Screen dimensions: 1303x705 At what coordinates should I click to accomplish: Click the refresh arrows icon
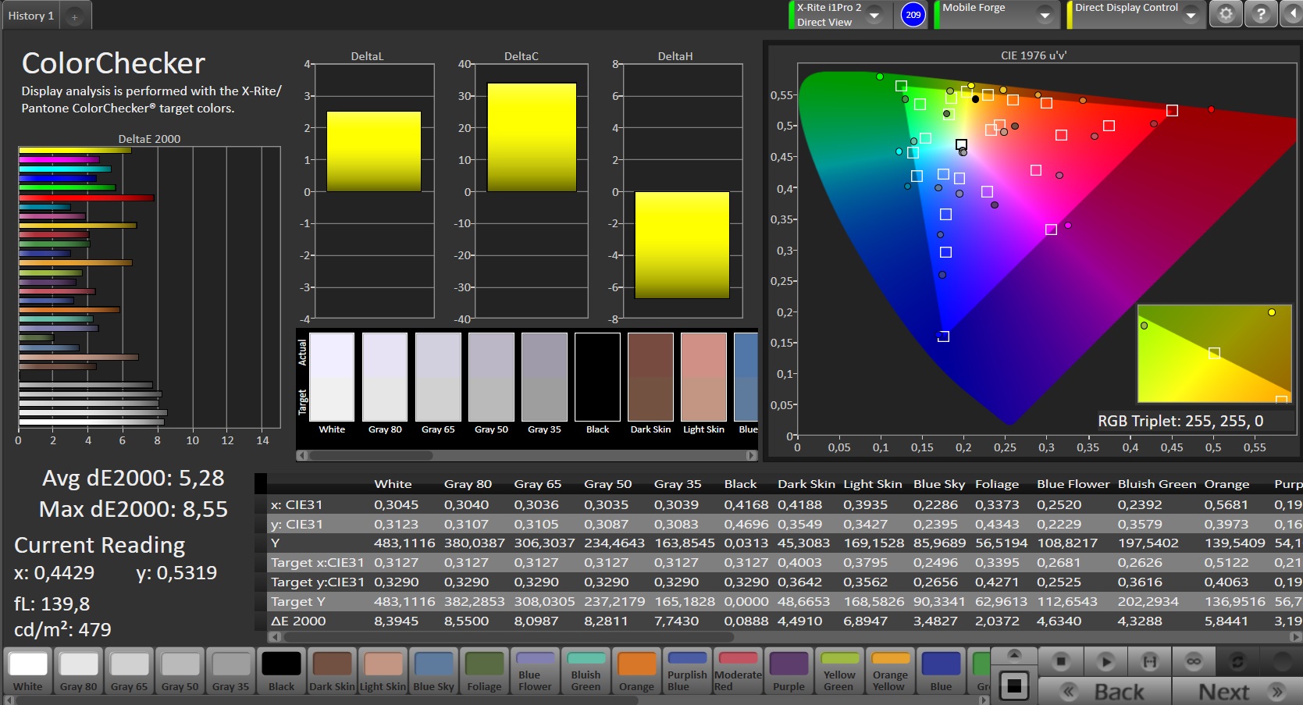1237,661
